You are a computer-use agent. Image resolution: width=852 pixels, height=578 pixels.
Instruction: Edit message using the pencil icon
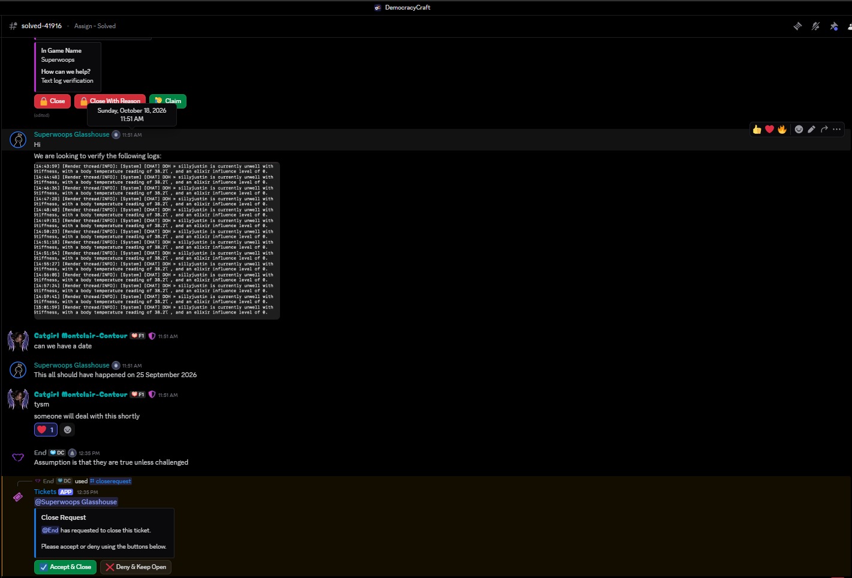811,129
